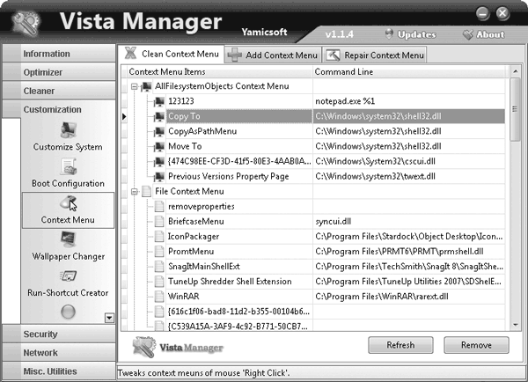Collapse AllFilesystemObjects Context Menu node
This screenshot has height=382, width=528.
coord(134,86)
